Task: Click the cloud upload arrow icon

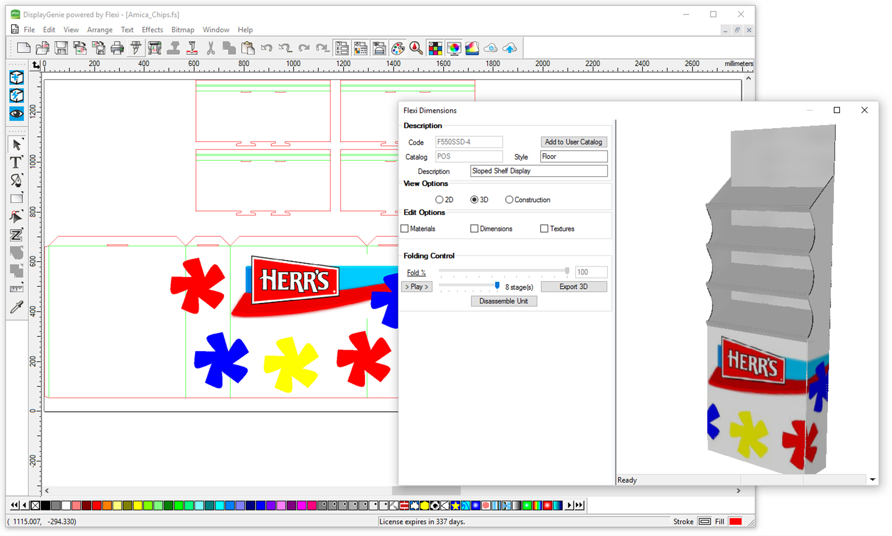Action: [510, 48]
